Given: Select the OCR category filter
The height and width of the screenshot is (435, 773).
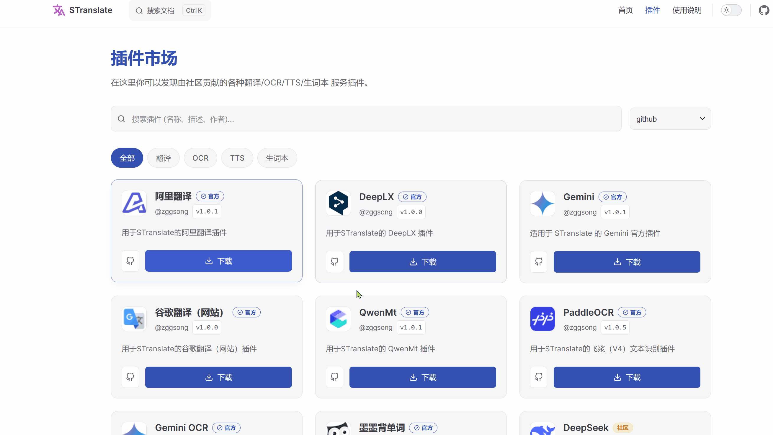Looking at the screenshot, I should 200,158.
